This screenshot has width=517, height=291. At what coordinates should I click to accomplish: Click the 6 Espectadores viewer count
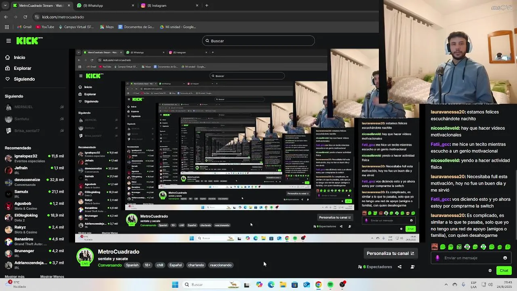(375, 267)
